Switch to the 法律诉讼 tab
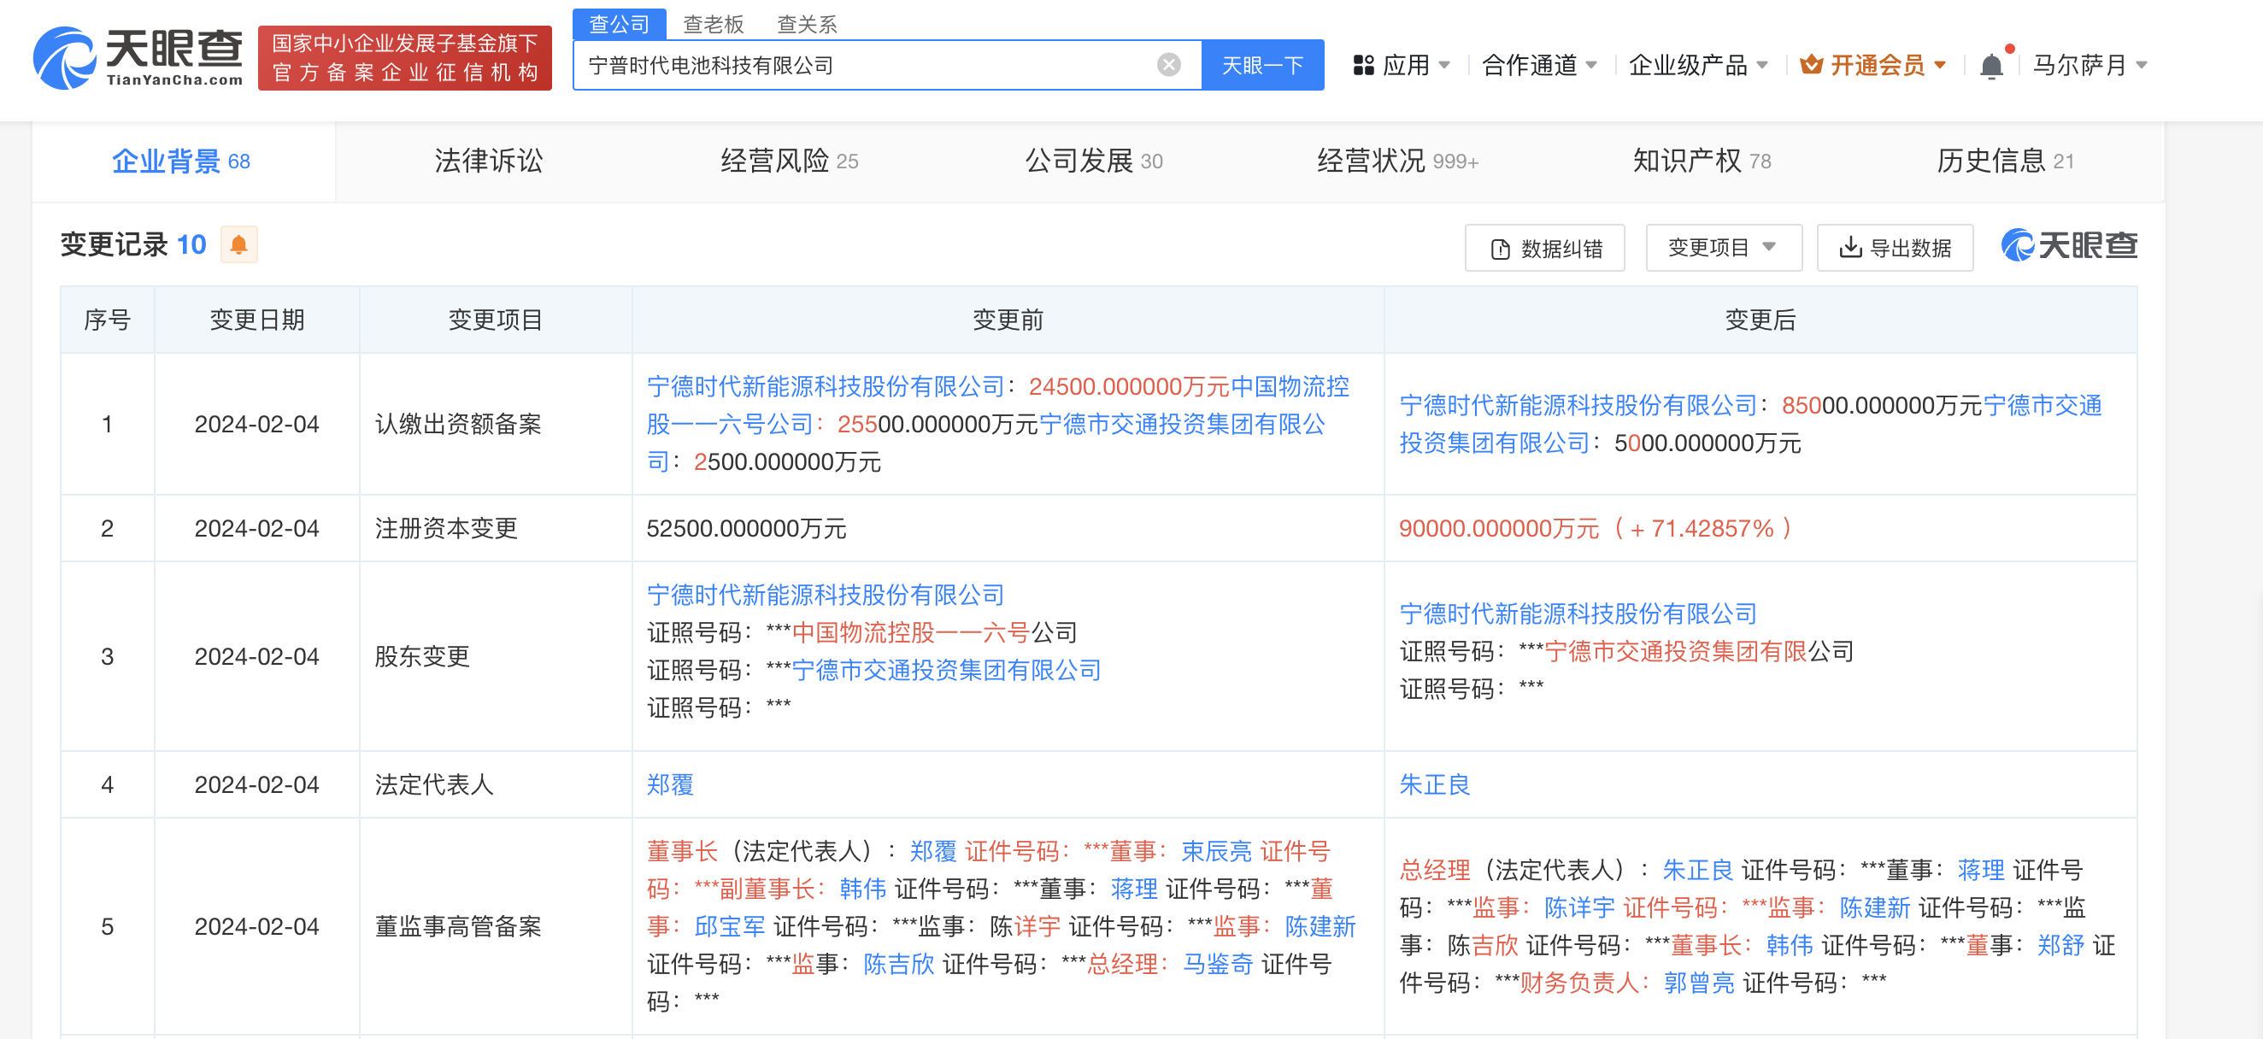 (489, 161)
